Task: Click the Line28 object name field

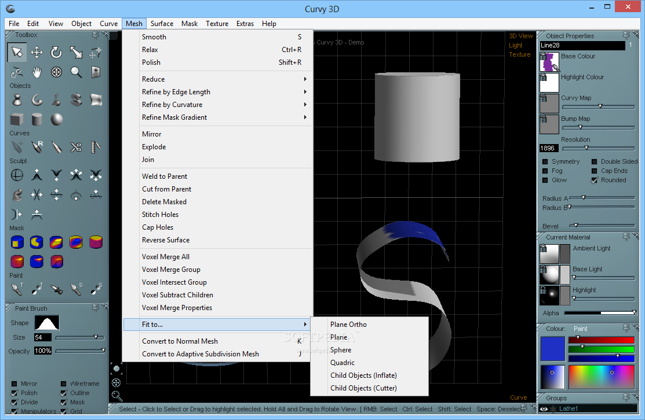Action: [582, 45]
